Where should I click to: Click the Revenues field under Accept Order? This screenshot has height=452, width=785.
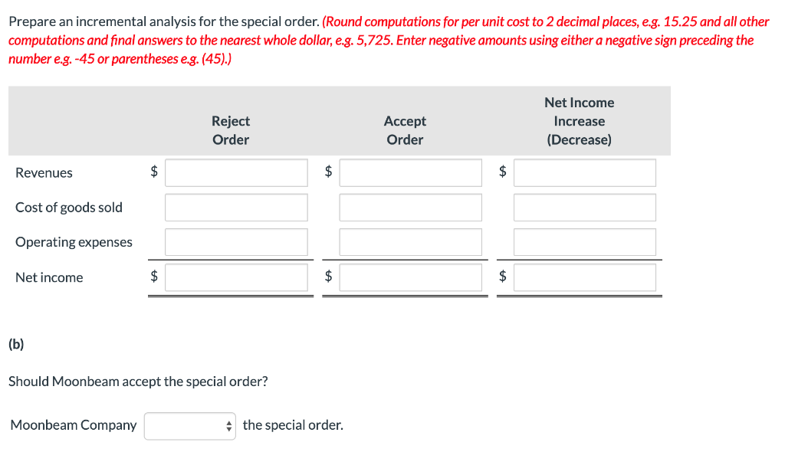(410, 172)
